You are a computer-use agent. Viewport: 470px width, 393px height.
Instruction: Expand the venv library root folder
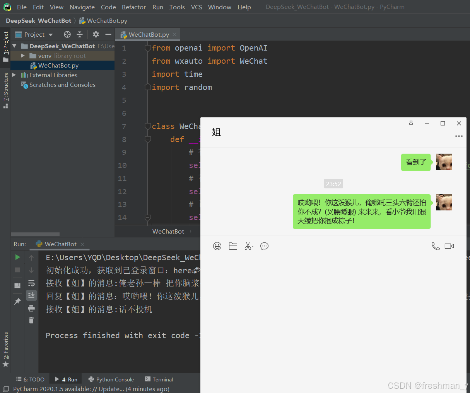(x=23, y=56)
